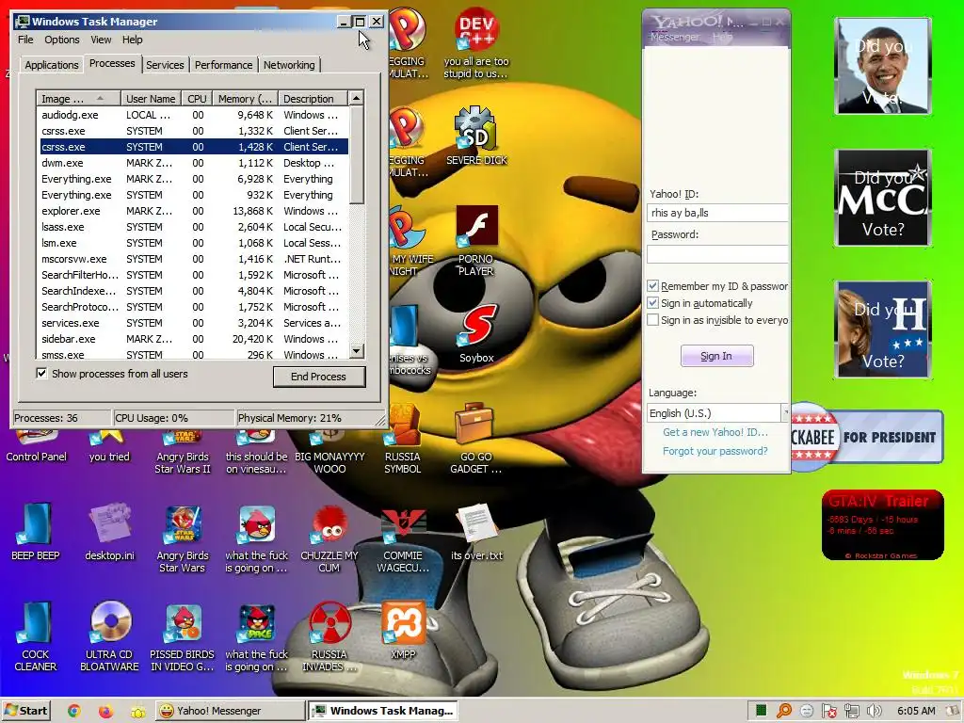
Task: Open the SEVERE DICK gear icon
Action: tap(476, 136)
